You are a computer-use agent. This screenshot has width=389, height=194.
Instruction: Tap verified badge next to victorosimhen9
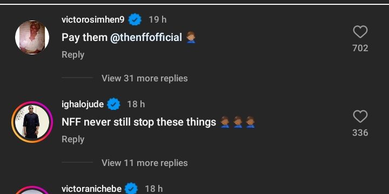[x=135, y=19]
